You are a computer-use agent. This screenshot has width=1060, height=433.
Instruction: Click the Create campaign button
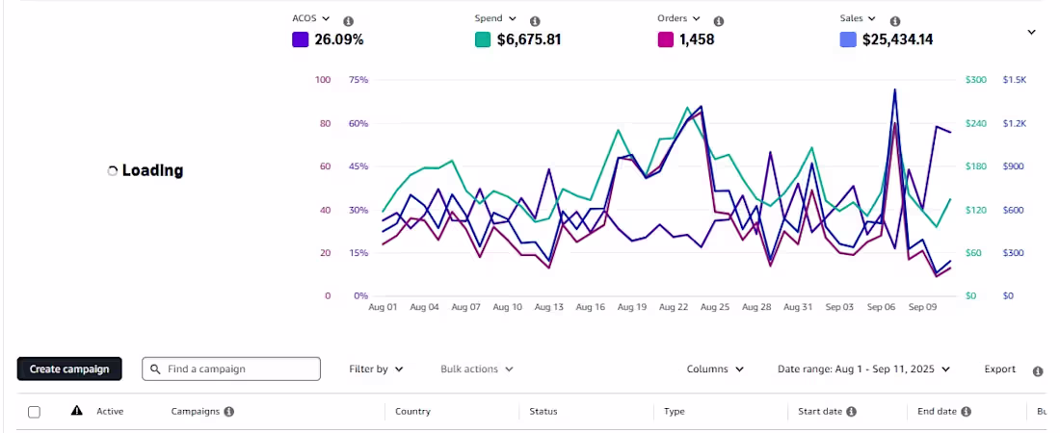(x=69, y=369)
